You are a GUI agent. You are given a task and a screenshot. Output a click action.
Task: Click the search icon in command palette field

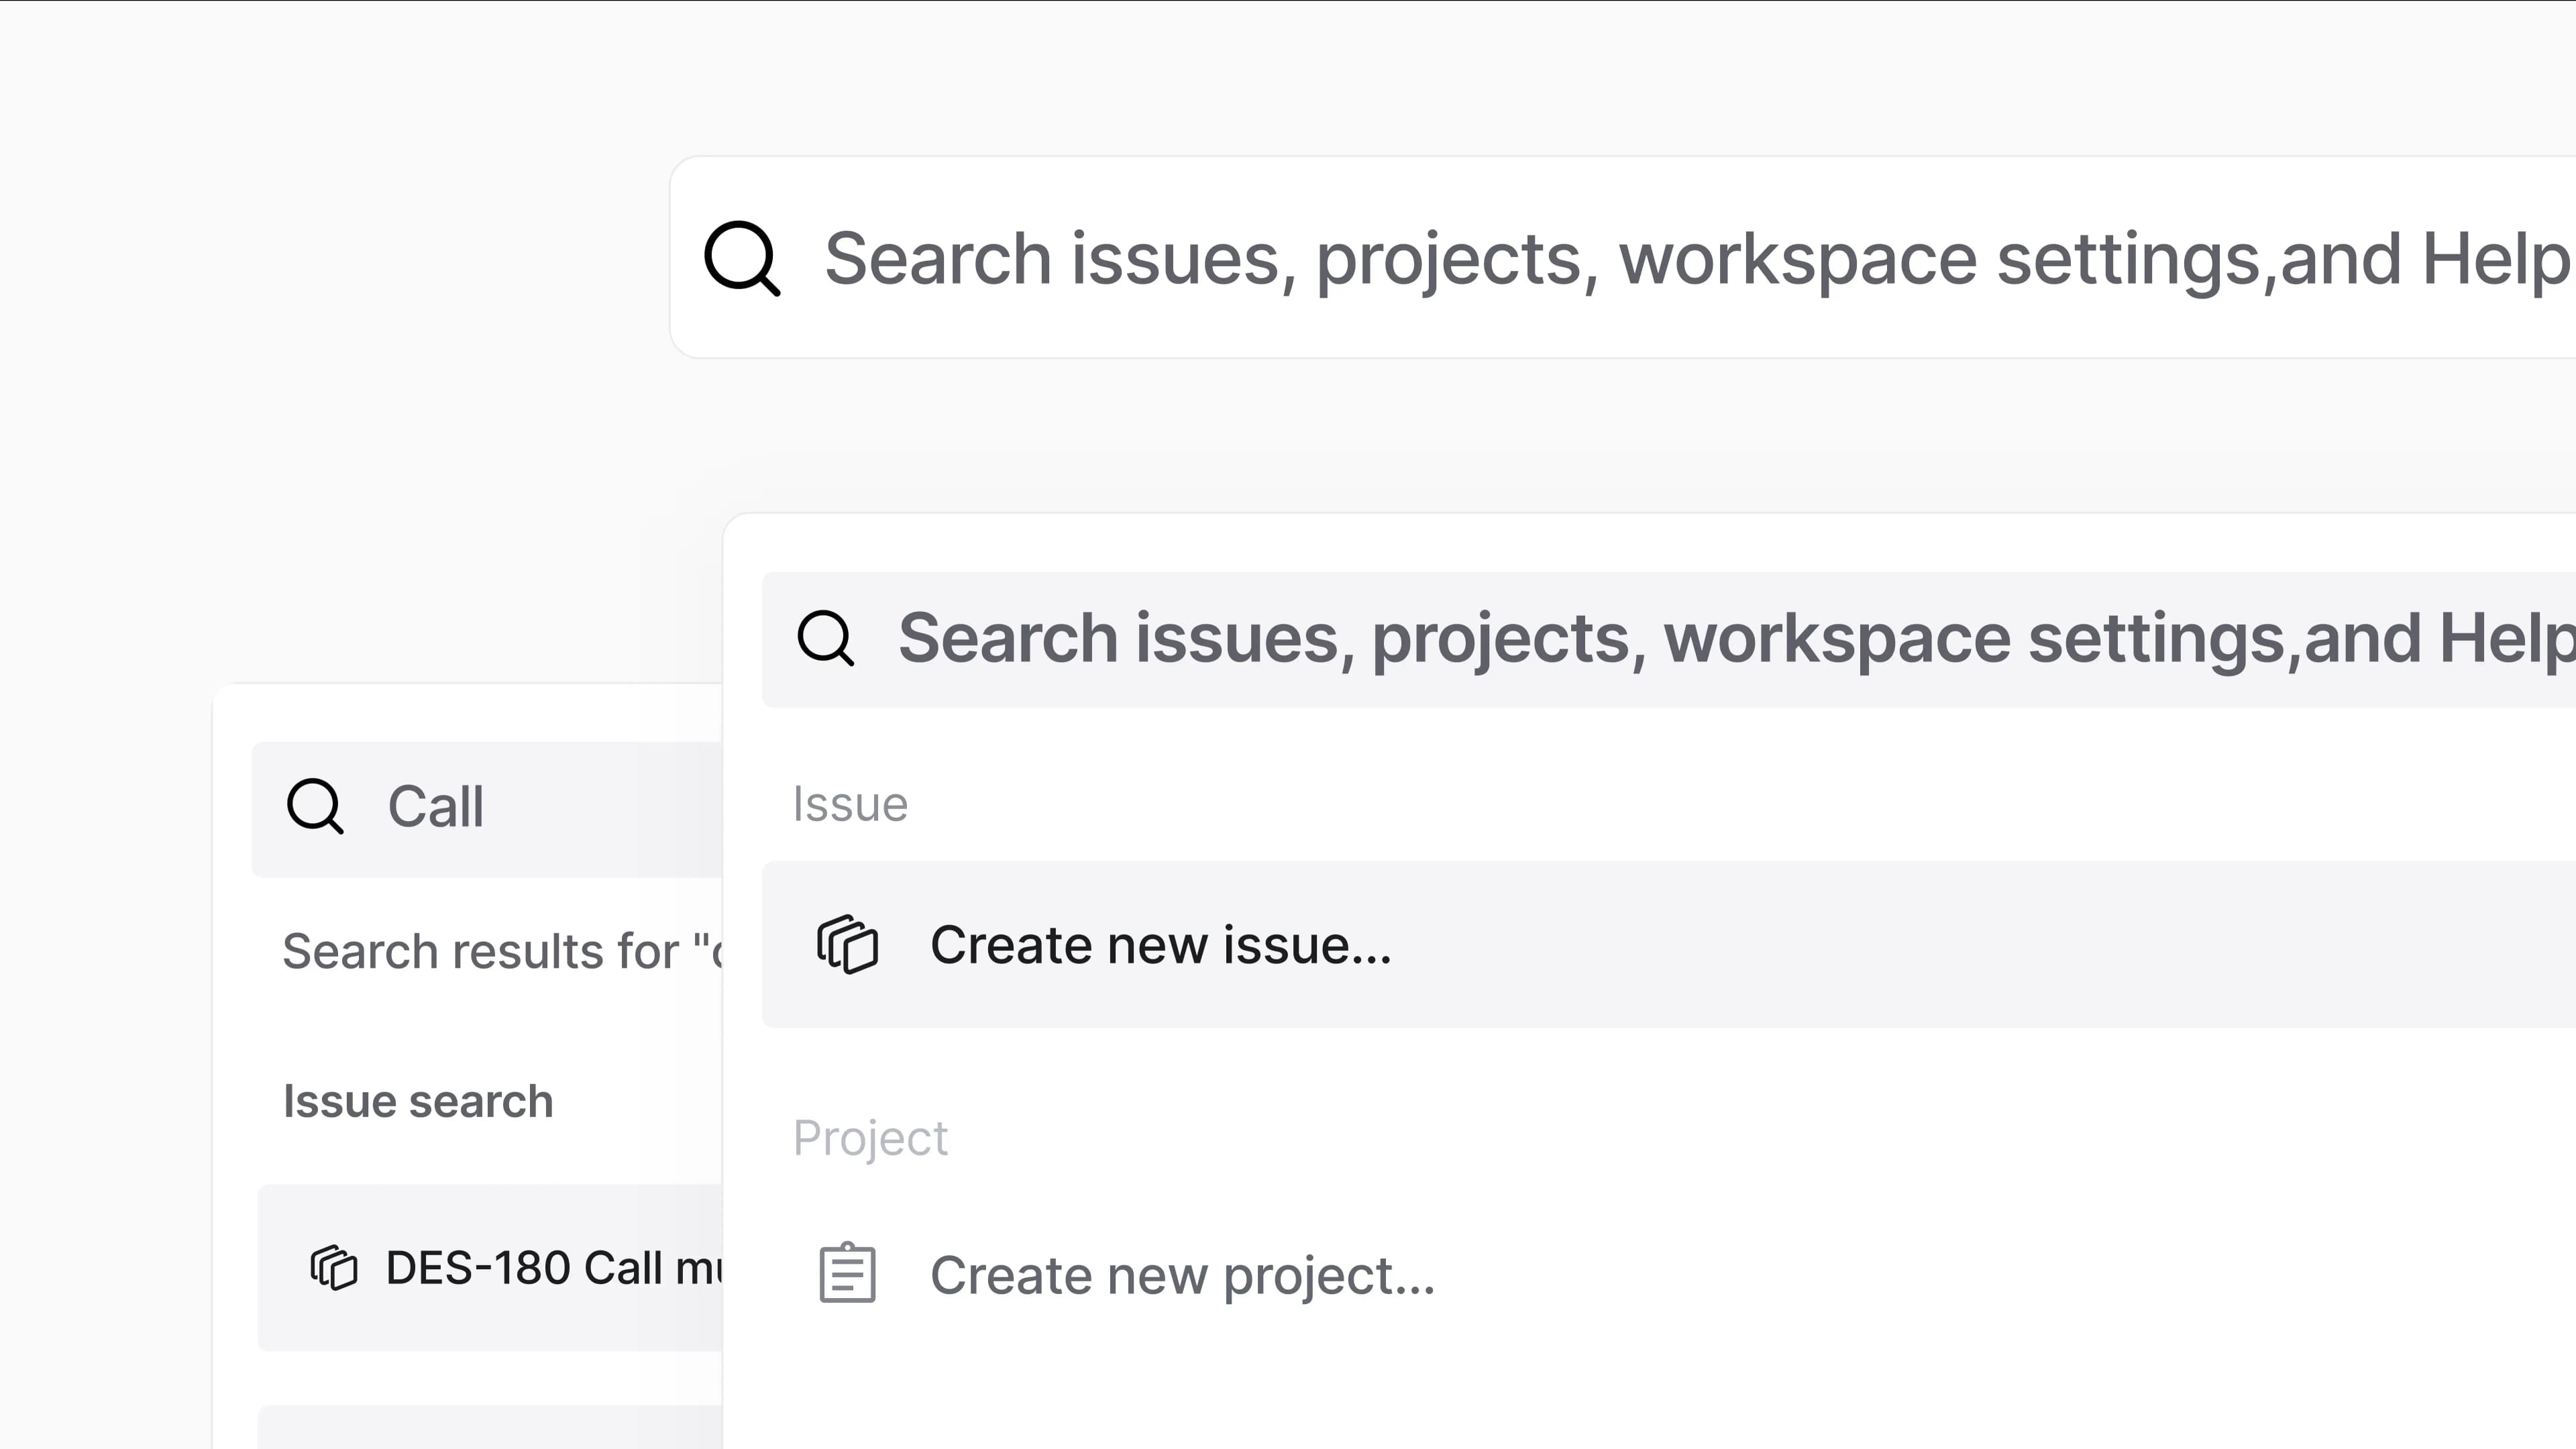pyautogui.click(x=825, y=638)
